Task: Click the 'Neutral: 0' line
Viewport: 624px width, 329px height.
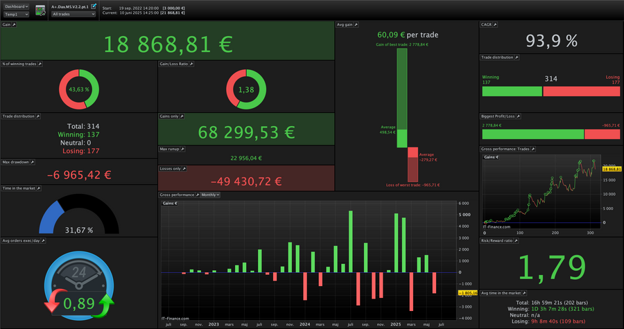Action: point(76,143)
